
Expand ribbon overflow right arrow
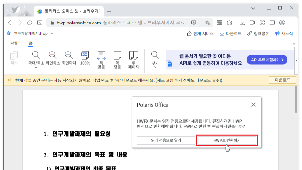pos(296,61)
